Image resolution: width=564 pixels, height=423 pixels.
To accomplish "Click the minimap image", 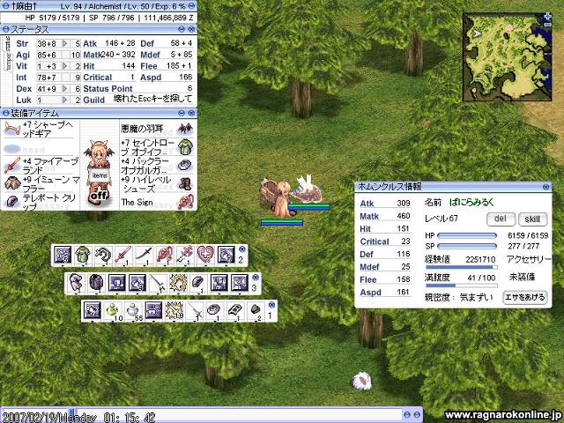I will tap(508, 56).
